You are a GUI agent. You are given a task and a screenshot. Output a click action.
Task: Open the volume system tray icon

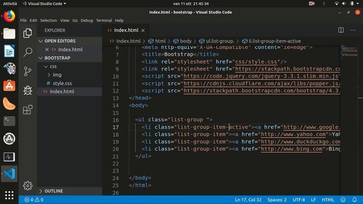click(x=344, y=3)
